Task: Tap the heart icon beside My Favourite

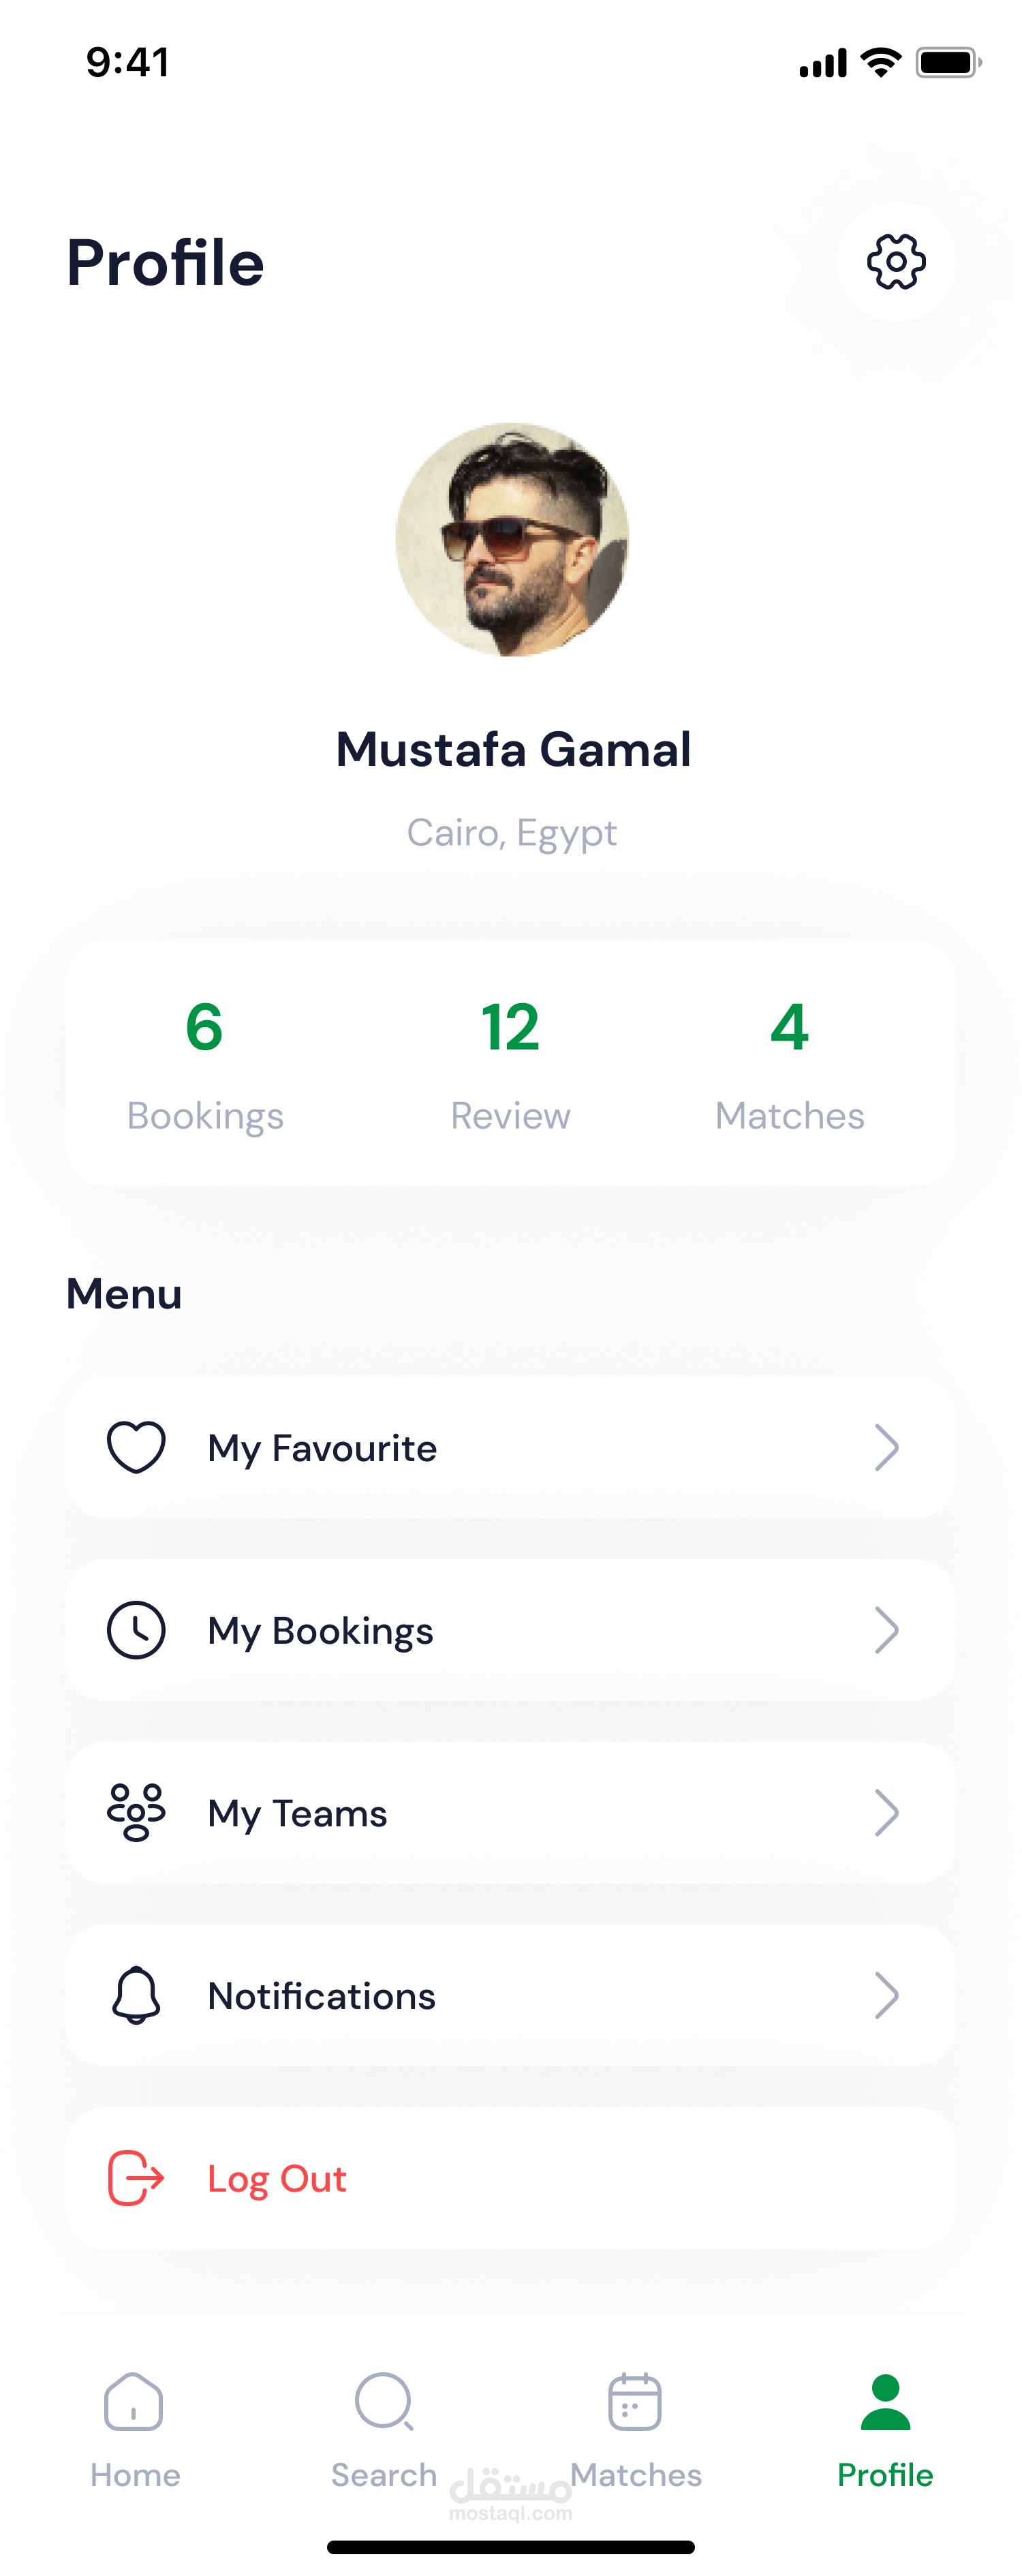Action: tap(136, 1447)
